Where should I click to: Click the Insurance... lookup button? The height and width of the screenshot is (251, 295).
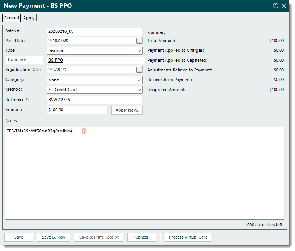(25, 61)
